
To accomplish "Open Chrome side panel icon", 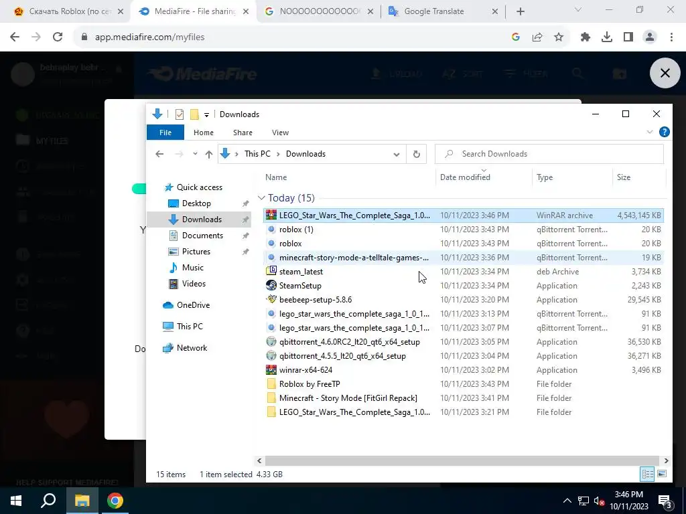I will point(628,37).
